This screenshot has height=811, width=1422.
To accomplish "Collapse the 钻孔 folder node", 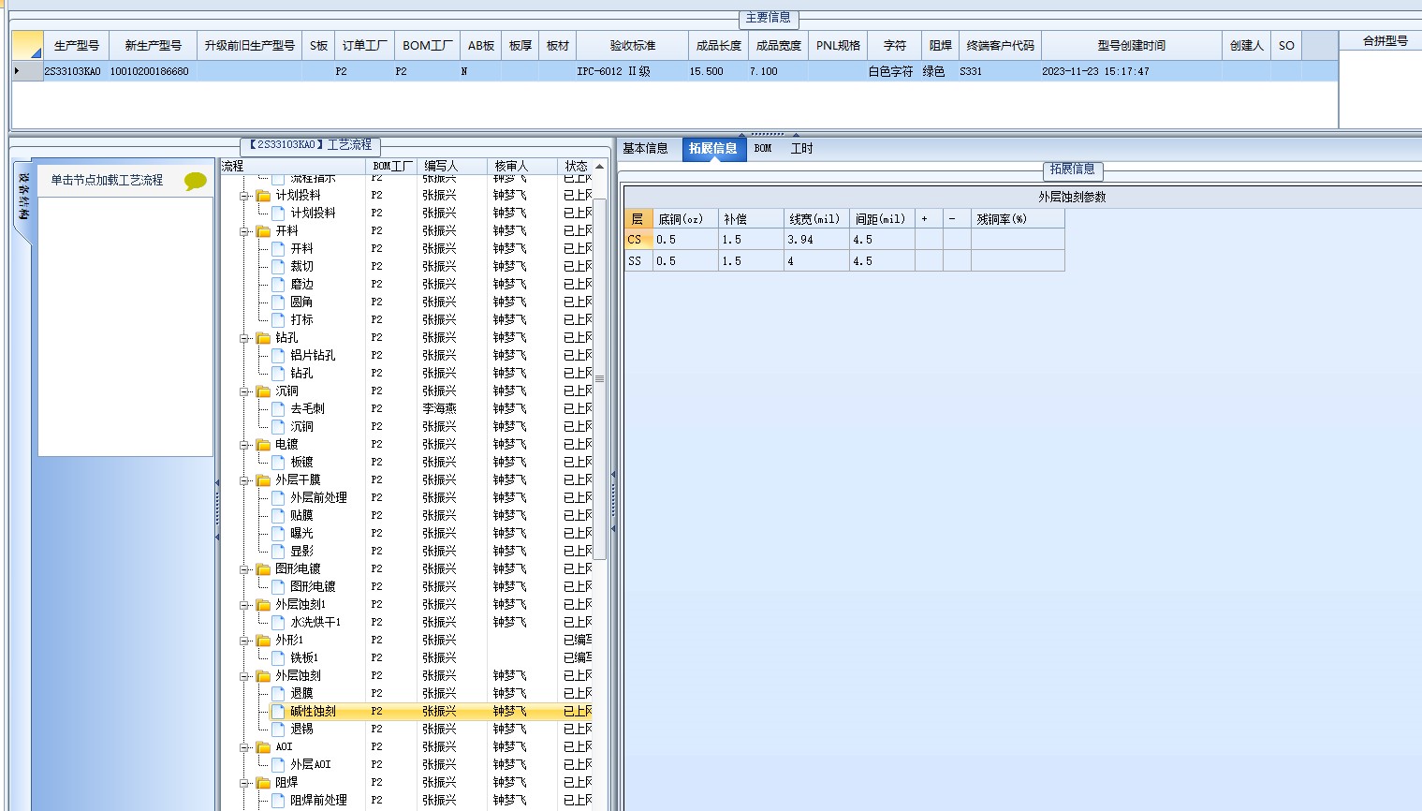I will (x=245, y=338).
